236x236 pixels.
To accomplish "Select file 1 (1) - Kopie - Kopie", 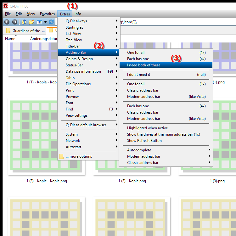I will point(42,82).
